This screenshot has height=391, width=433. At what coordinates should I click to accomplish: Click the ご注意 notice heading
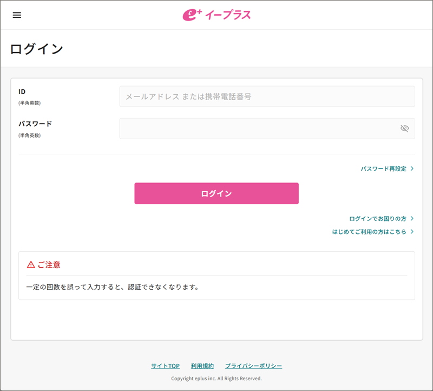click(49, 265)
